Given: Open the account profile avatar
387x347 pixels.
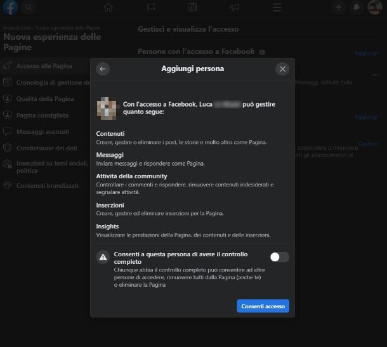Looking at the screenshot, I should point(375,8).
